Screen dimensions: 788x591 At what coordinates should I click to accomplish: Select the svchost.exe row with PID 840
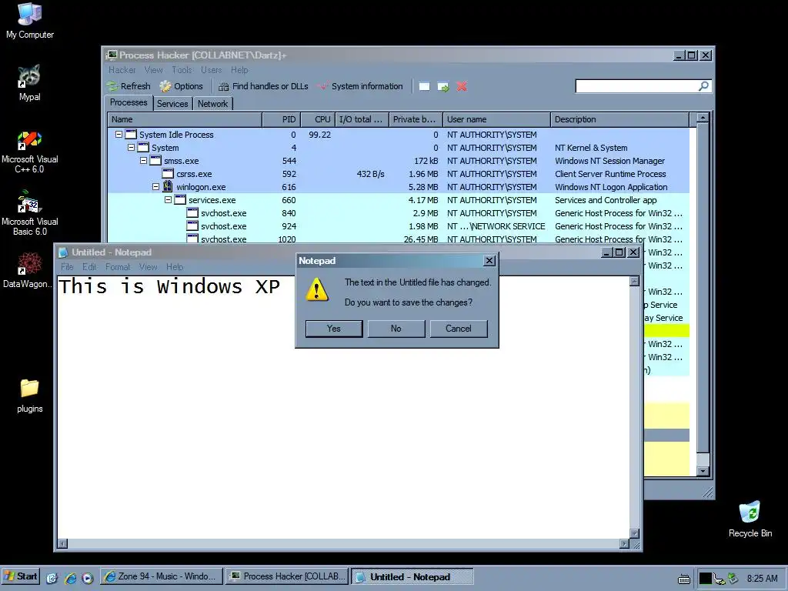[x=399, y=213]
